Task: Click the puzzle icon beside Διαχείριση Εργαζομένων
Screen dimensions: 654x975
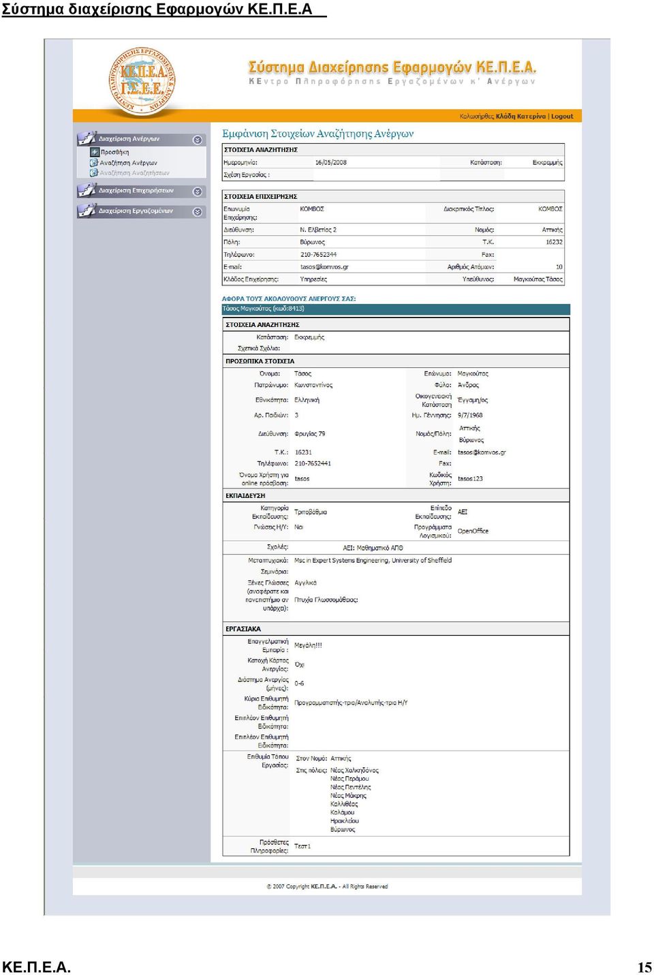Action: click(x=87, y=211)
